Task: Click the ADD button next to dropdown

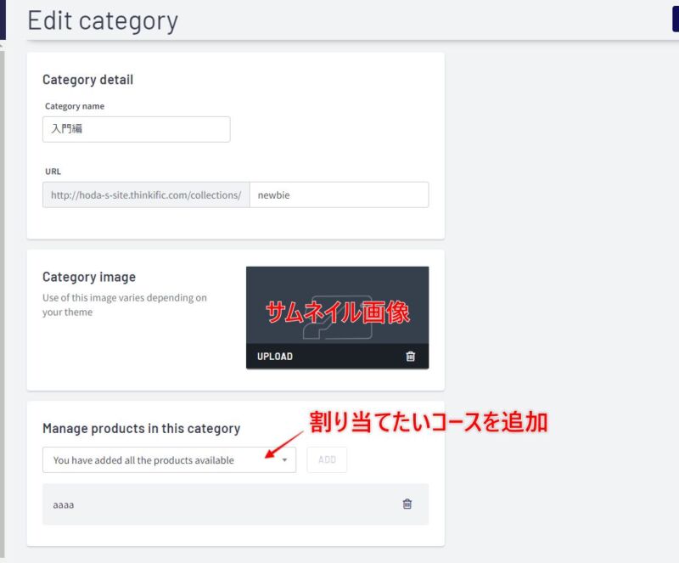Action: point(327,460)
